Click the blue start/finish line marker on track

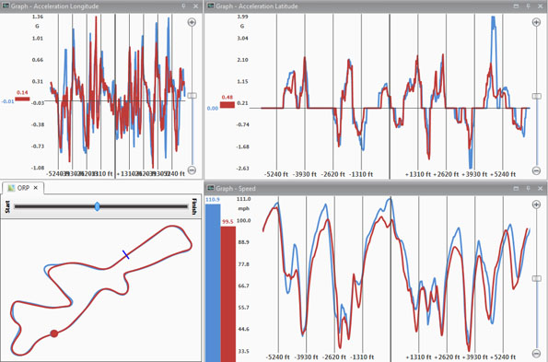(126, 255)
